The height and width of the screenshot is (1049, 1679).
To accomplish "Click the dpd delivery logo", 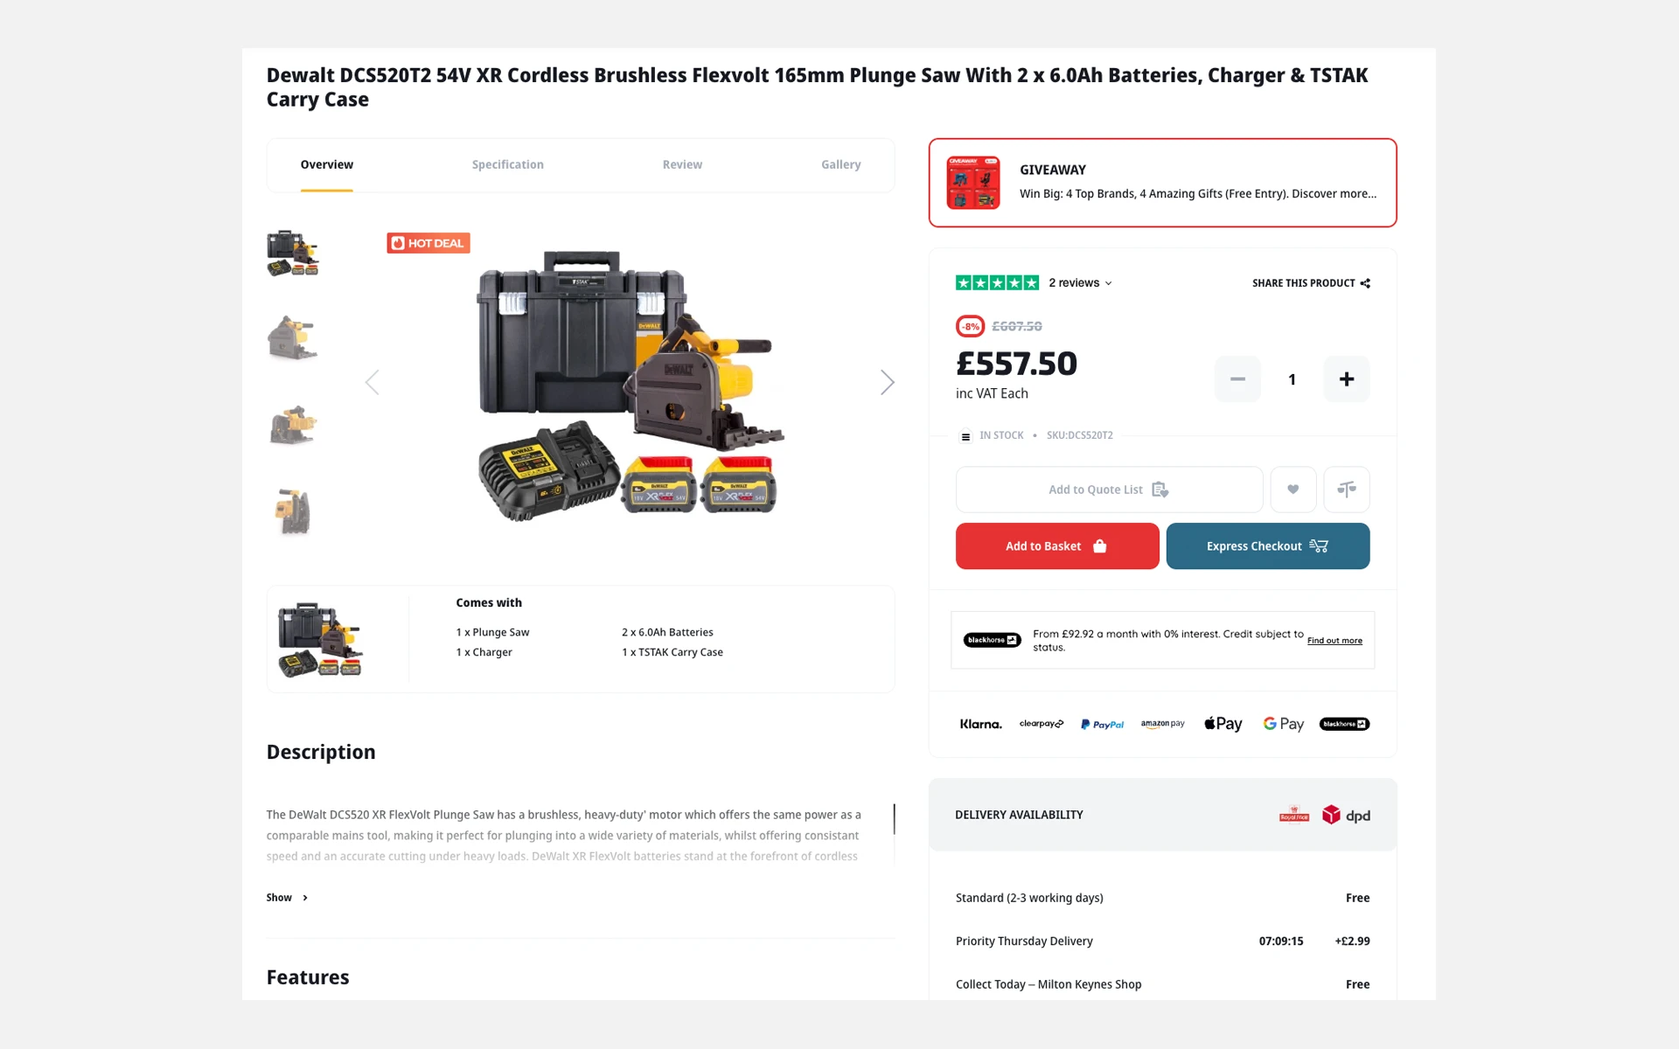I will pos(1346,815).
